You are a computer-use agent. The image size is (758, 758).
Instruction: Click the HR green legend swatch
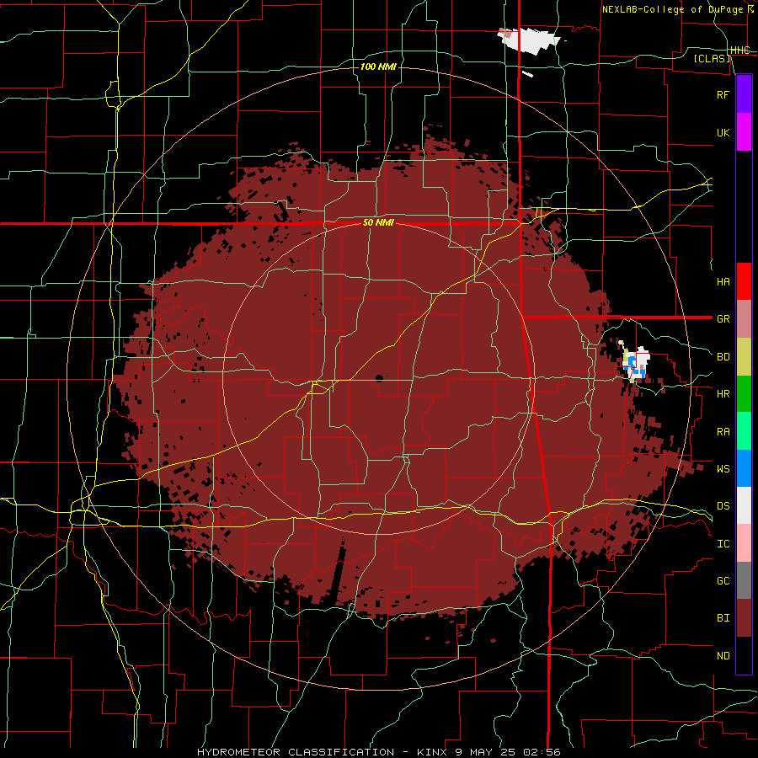[744, 394]
